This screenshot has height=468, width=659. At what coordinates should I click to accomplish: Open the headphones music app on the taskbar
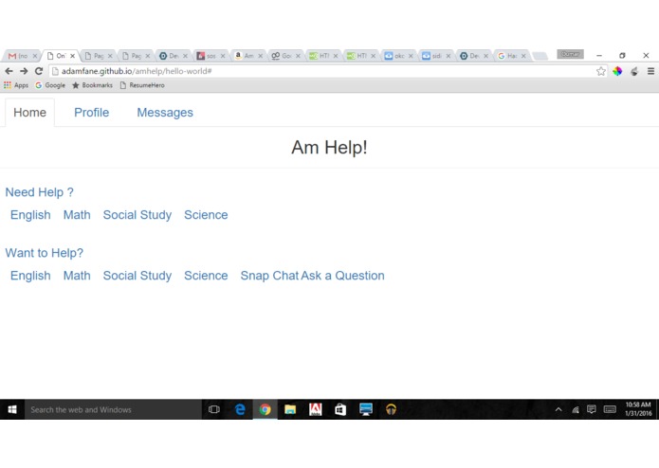pos(391,409)
